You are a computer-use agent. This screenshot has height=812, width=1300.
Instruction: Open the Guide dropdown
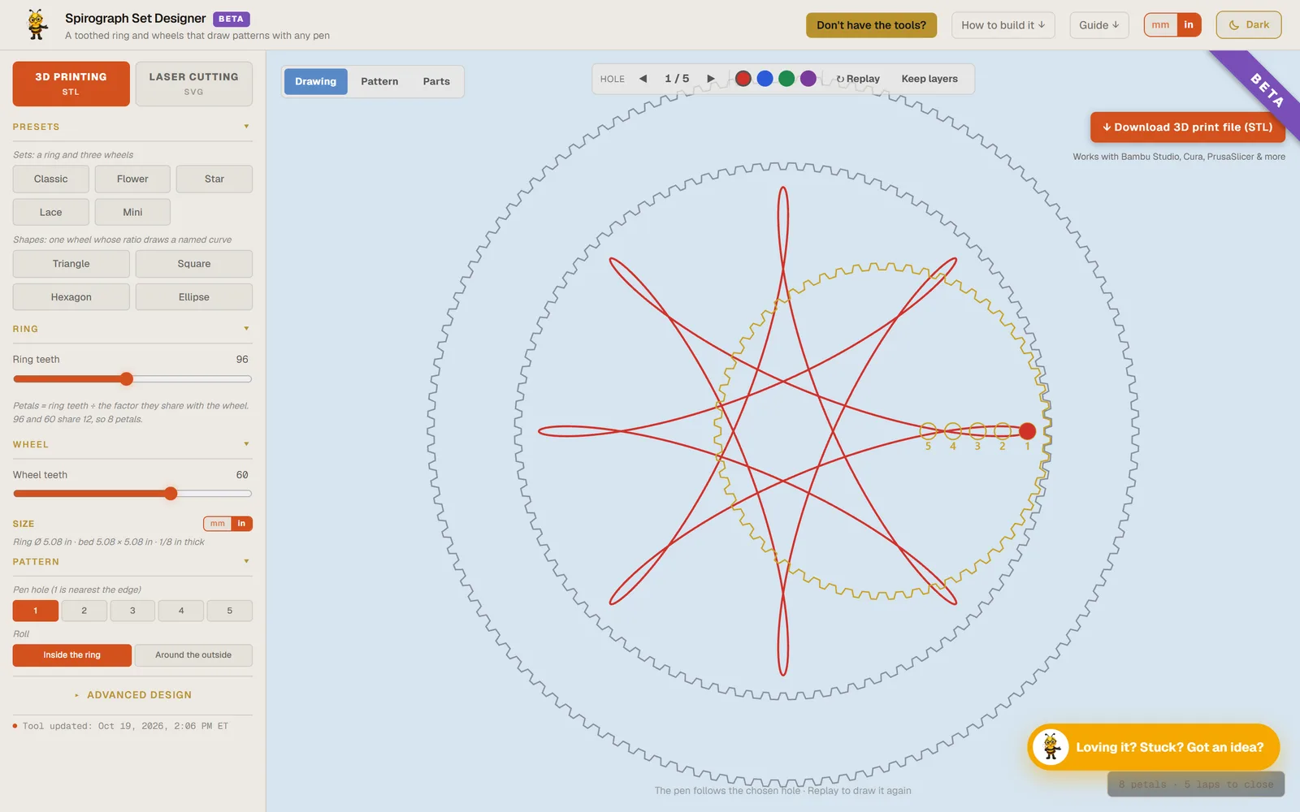1099,25
